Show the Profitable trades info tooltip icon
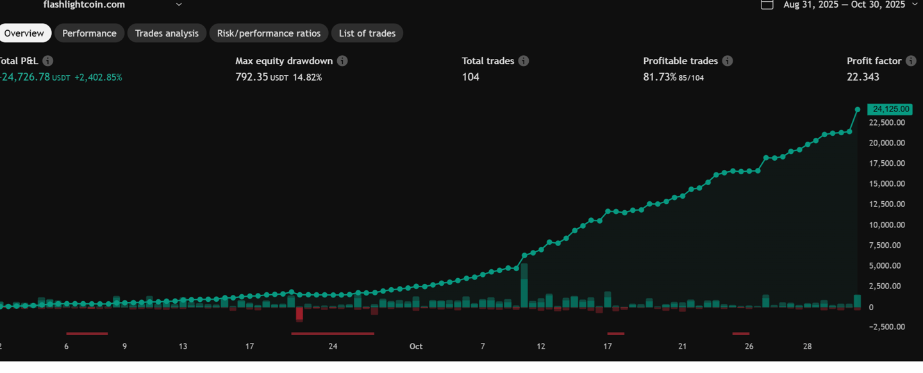 tap(728, 61)
